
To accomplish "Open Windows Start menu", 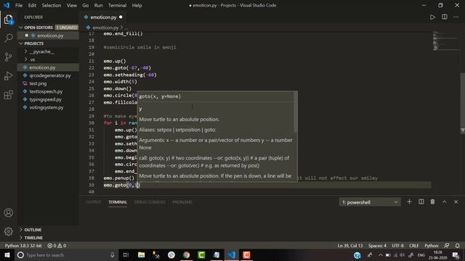I will click(7, 254).
